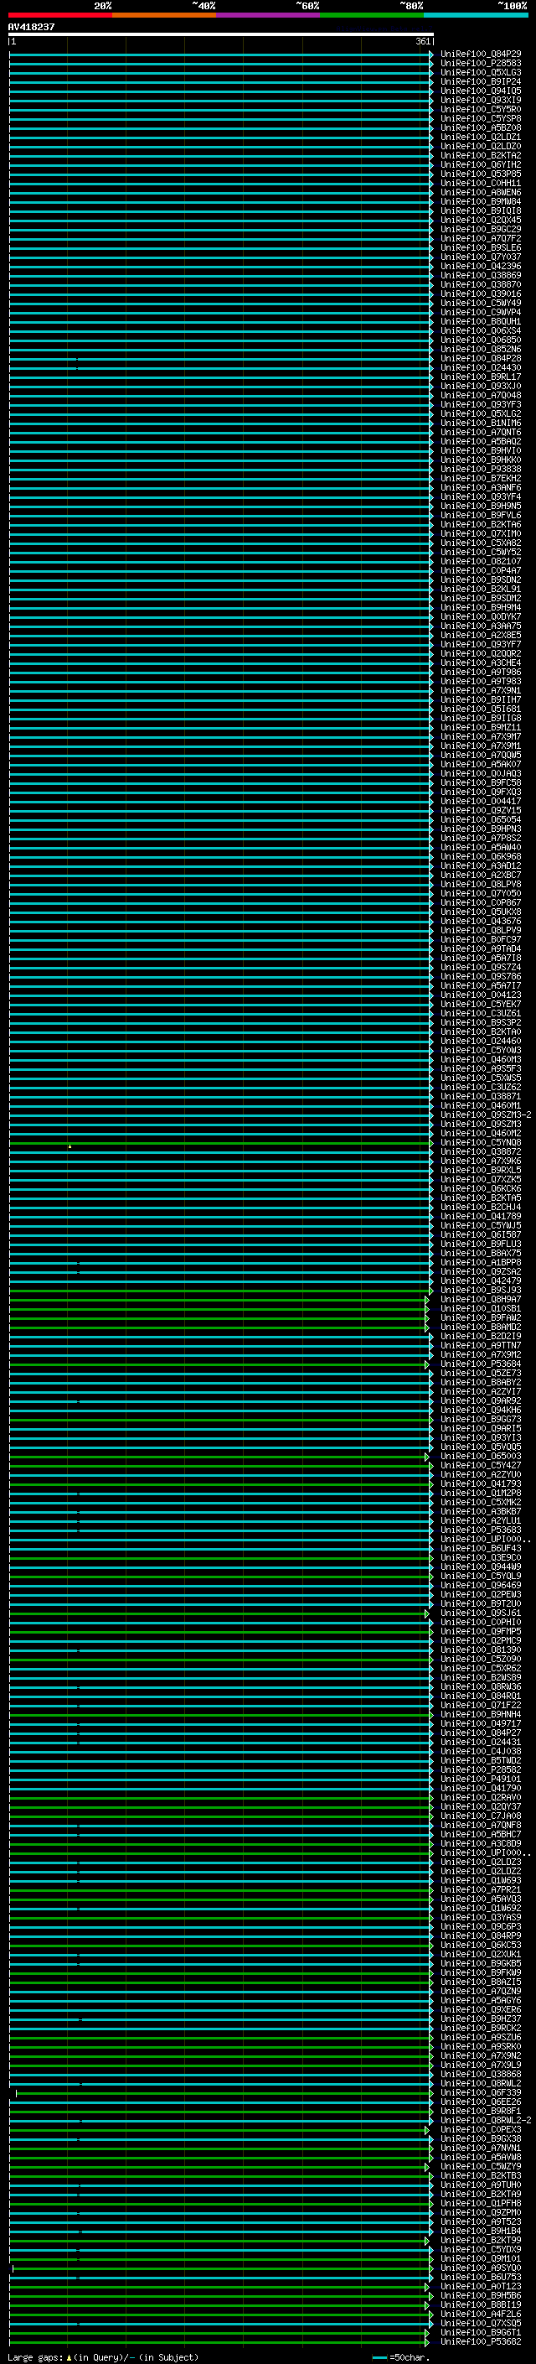Select the UniRef100_Q9SZM3-2 label

(x=486, y=1115)
